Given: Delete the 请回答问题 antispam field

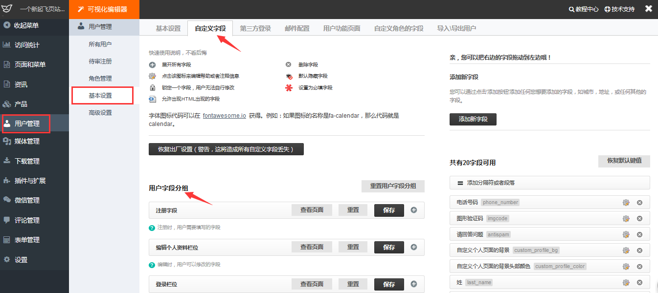Looking at the screenshot, I should [639, 234].
